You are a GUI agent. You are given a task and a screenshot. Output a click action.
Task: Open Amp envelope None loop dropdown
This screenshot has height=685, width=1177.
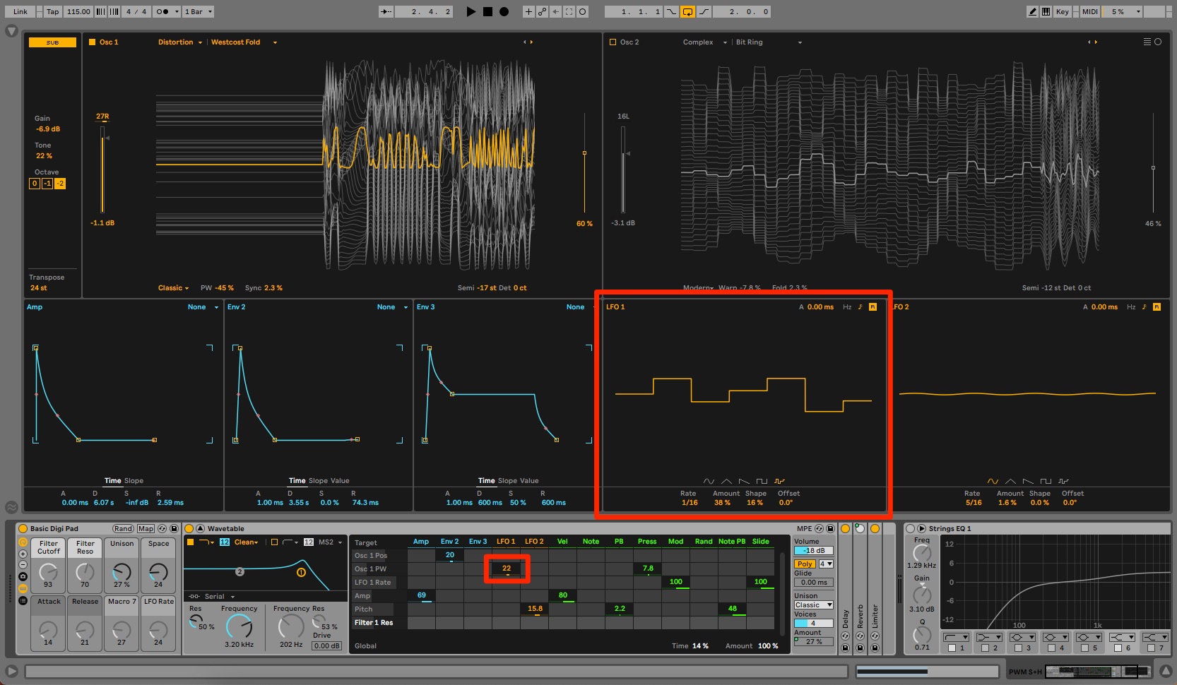point(203,307)
